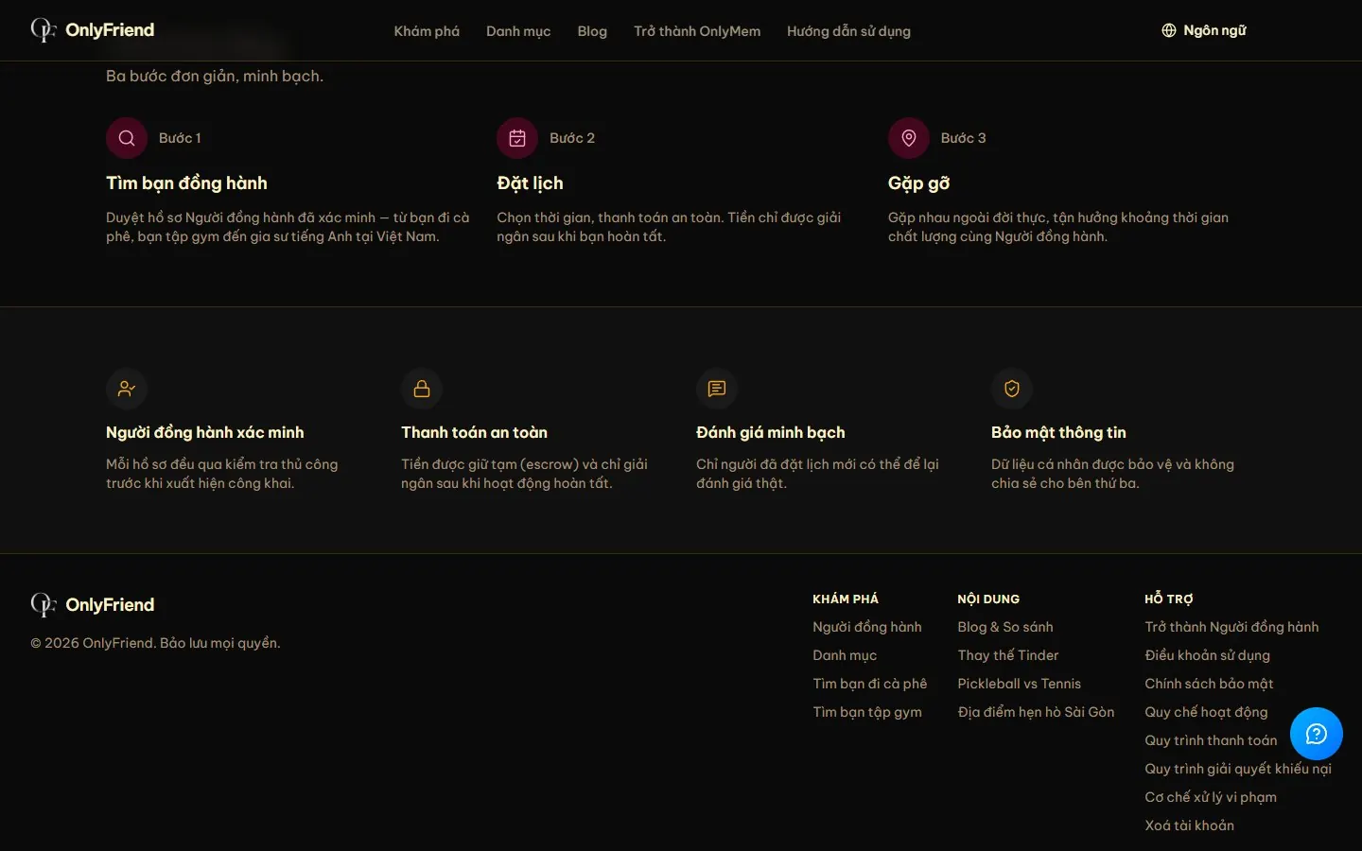
Task: Open Địa điểm hẹn hò Sài Gòn link
Action: click(x=1036, y=712)
